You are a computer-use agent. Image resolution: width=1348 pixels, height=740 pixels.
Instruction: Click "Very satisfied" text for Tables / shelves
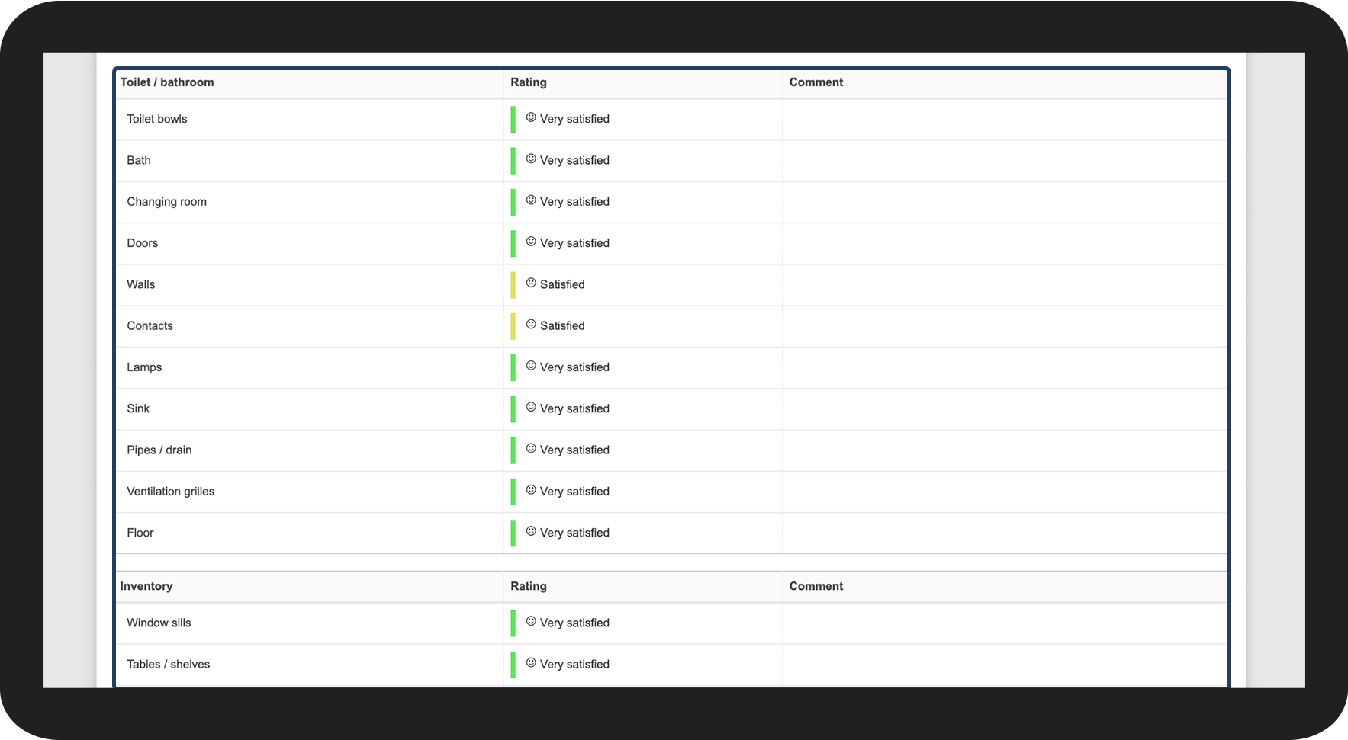(574, 665)
